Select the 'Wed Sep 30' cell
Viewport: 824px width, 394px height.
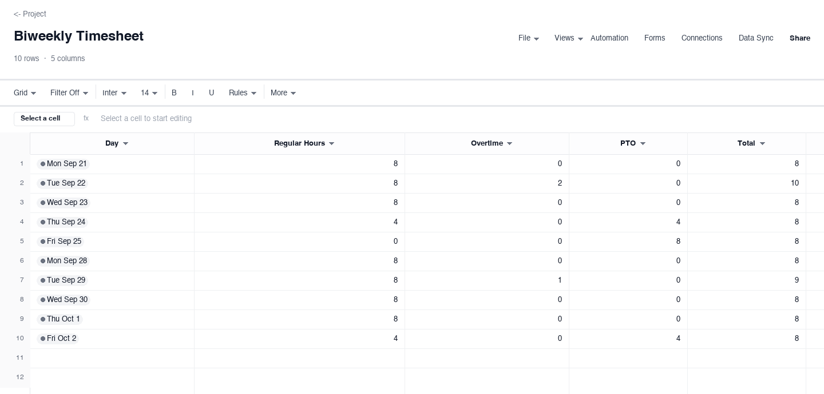[x=112, y=300]
